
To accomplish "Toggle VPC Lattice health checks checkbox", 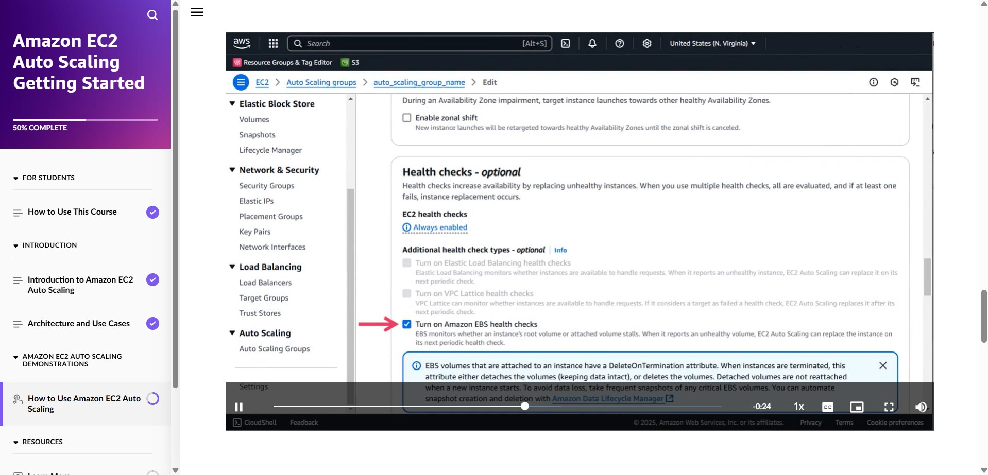I will [407, 293].
